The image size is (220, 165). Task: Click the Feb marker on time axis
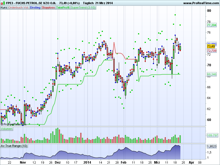tap(123, 163)
